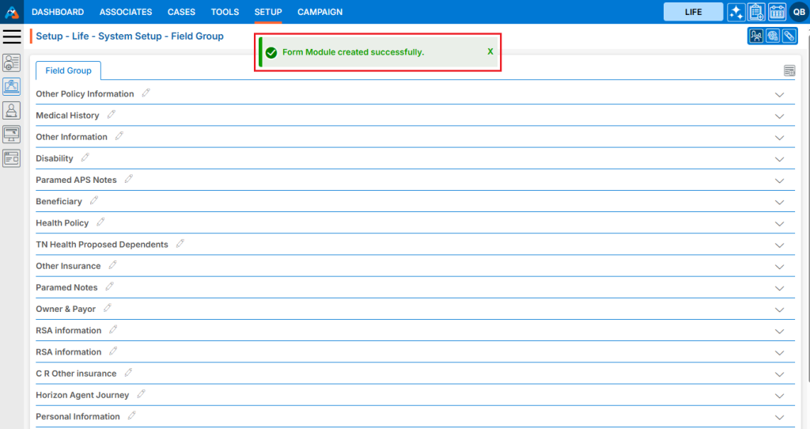Click the monitor icon in left sidebar
This screenshot has height=429, width=810.
[12, 134]
